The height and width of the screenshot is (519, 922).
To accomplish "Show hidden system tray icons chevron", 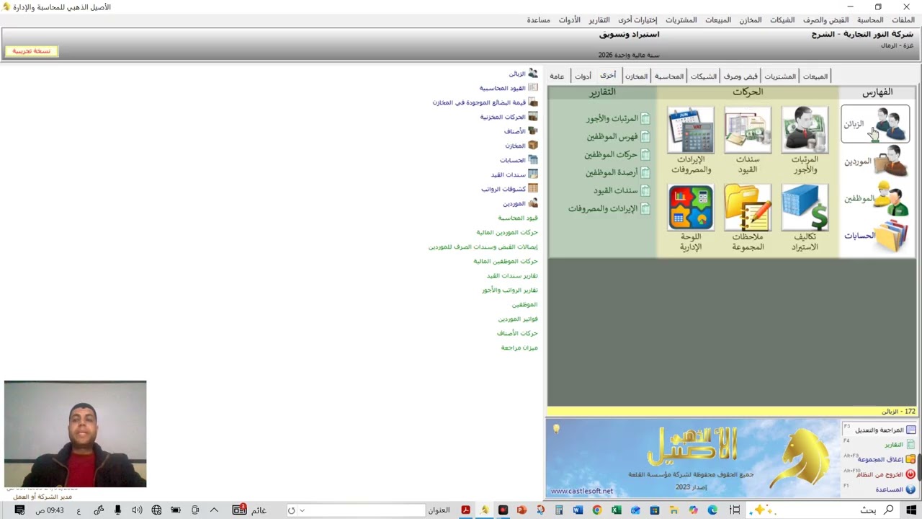I will coord(214,510).
